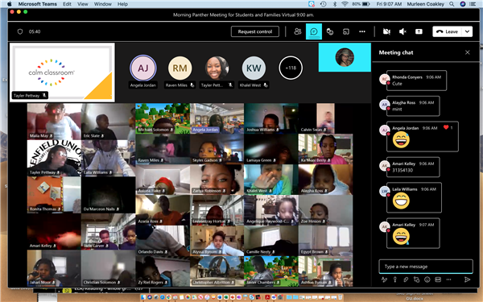The image size is (483, 302).
Task: Click the Type a new message field
Action: 426,267
